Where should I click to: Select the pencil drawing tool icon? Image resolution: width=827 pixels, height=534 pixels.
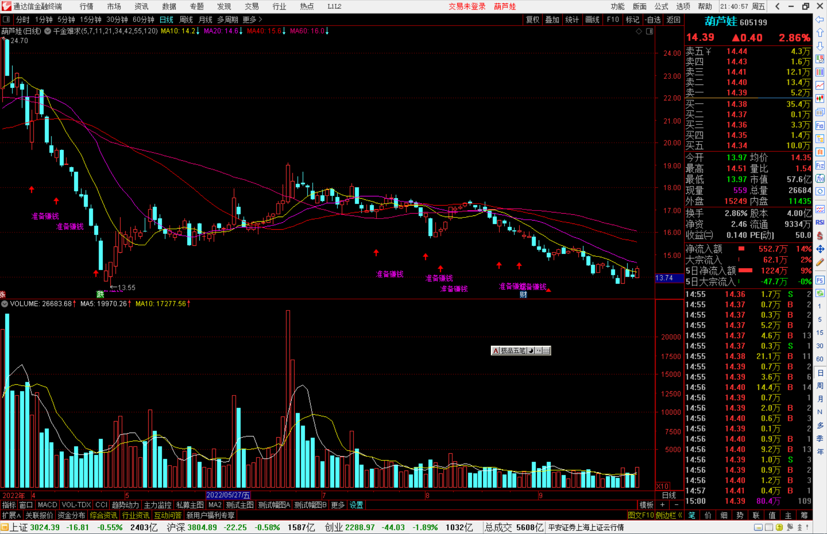[820, 262]
